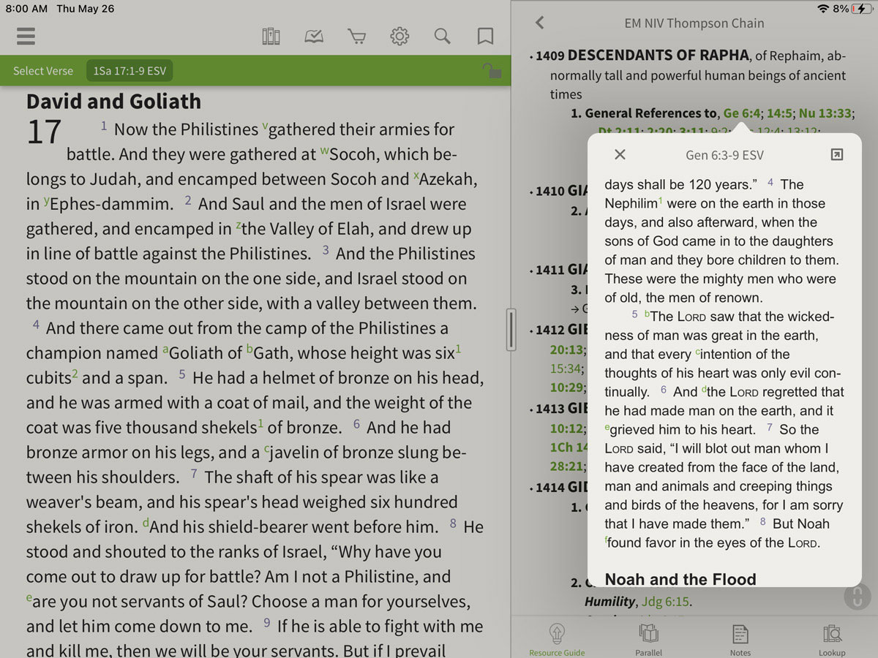878x658 pixels.
Task: Tap the David and Goliath heading
Action: click(x=113, y=101)
